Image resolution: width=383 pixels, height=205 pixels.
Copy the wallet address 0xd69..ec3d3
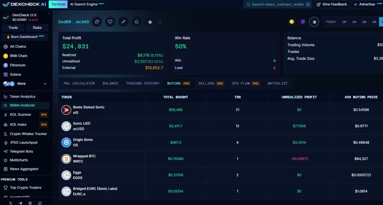point(97,22)
